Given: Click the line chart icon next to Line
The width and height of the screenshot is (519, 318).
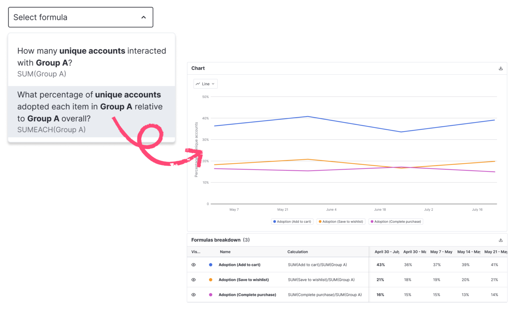Looking at the screenshot, I should point(198,83).
